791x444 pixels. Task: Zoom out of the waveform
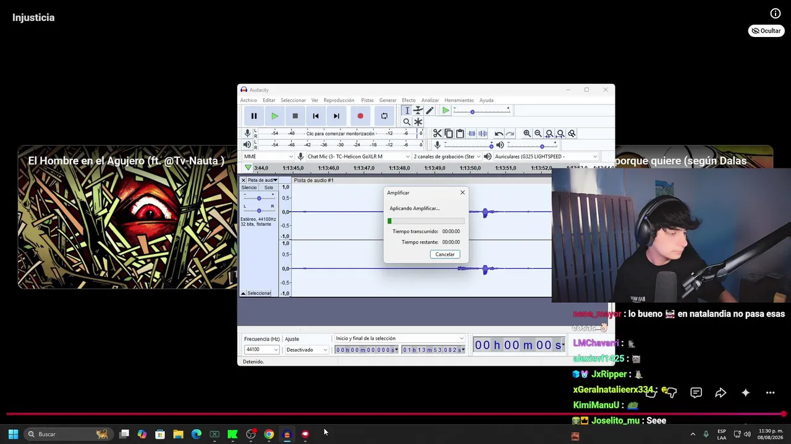tap(538, 133)
